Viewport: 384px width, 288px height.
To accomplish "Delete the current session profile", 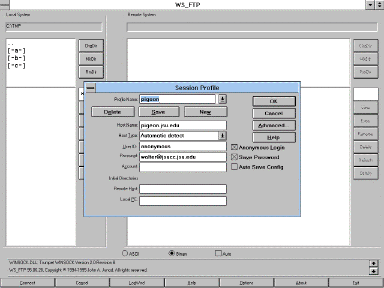I will (x=113, y=112).
